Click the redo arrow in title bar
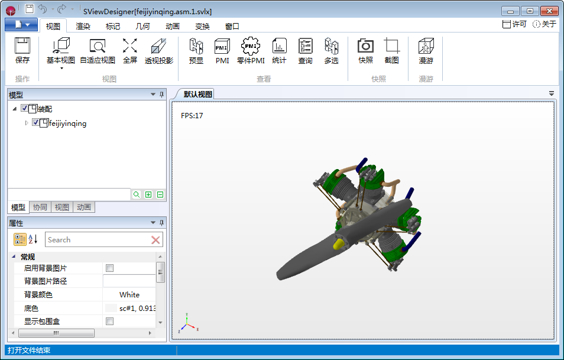This screenshot has height=360, width=564. click(62, 9)
